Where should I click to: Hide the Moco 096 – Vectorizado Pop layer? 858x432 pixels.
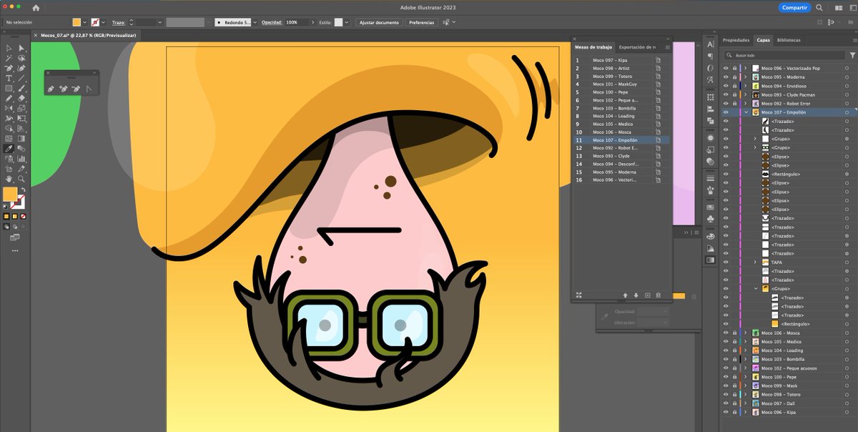tap(726, 68)
